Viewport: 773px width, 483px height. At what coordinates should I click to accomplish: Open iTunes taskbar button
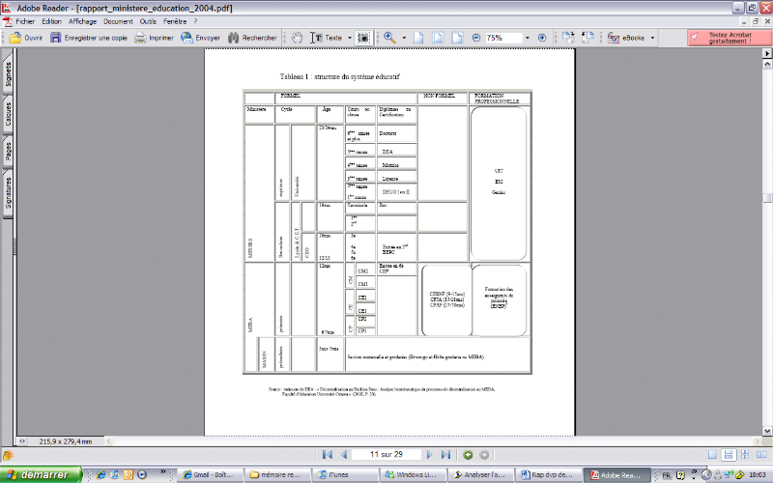(x=347, y=474)
